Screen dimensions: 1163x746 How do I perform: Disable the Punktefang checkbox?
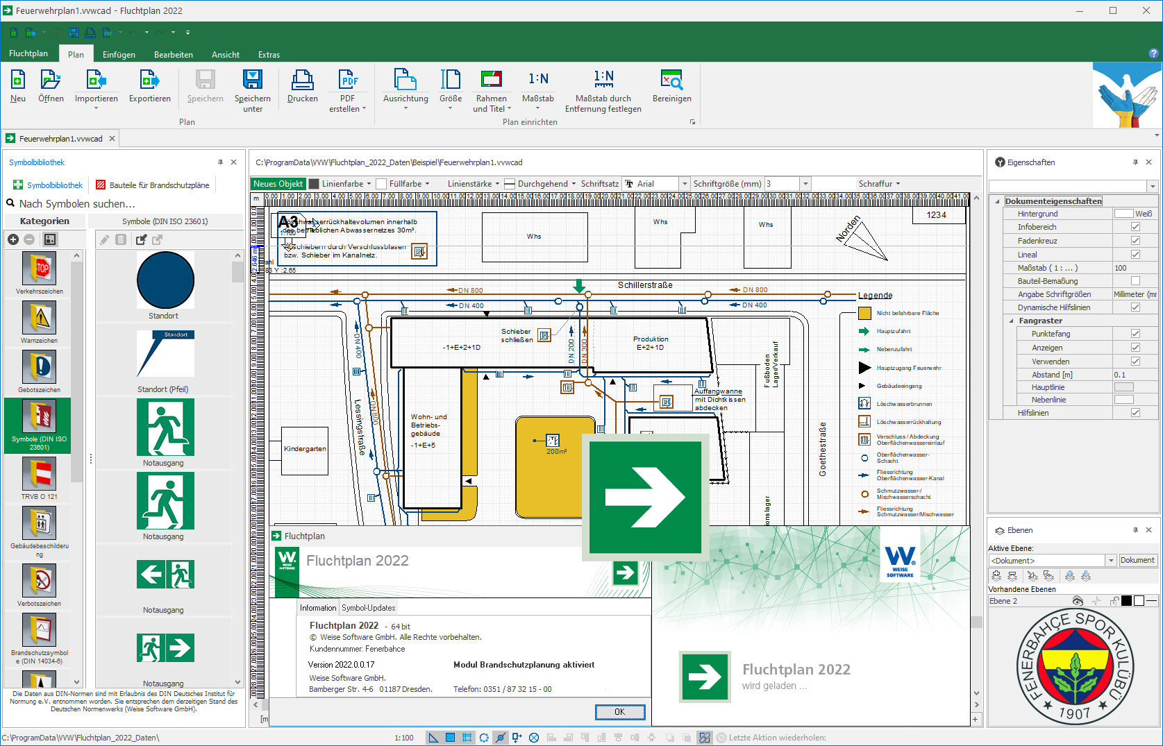click(x=1135, y=334)
